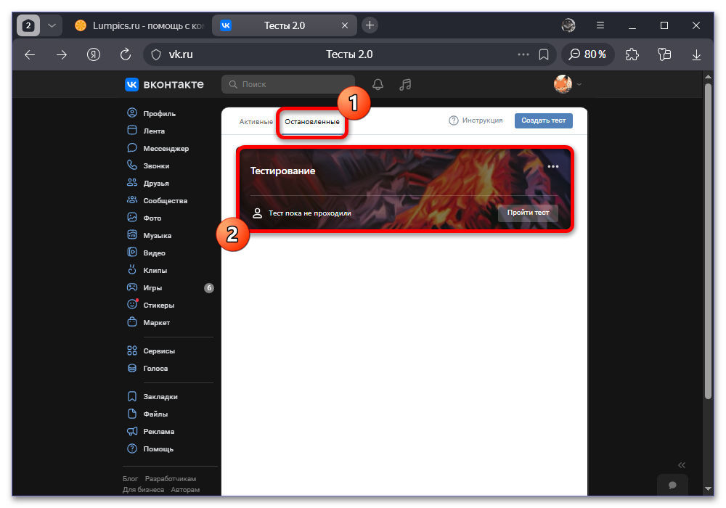Open the Помощь help page
The height and width of the screenshot is (508, 726).
[150, 448]
